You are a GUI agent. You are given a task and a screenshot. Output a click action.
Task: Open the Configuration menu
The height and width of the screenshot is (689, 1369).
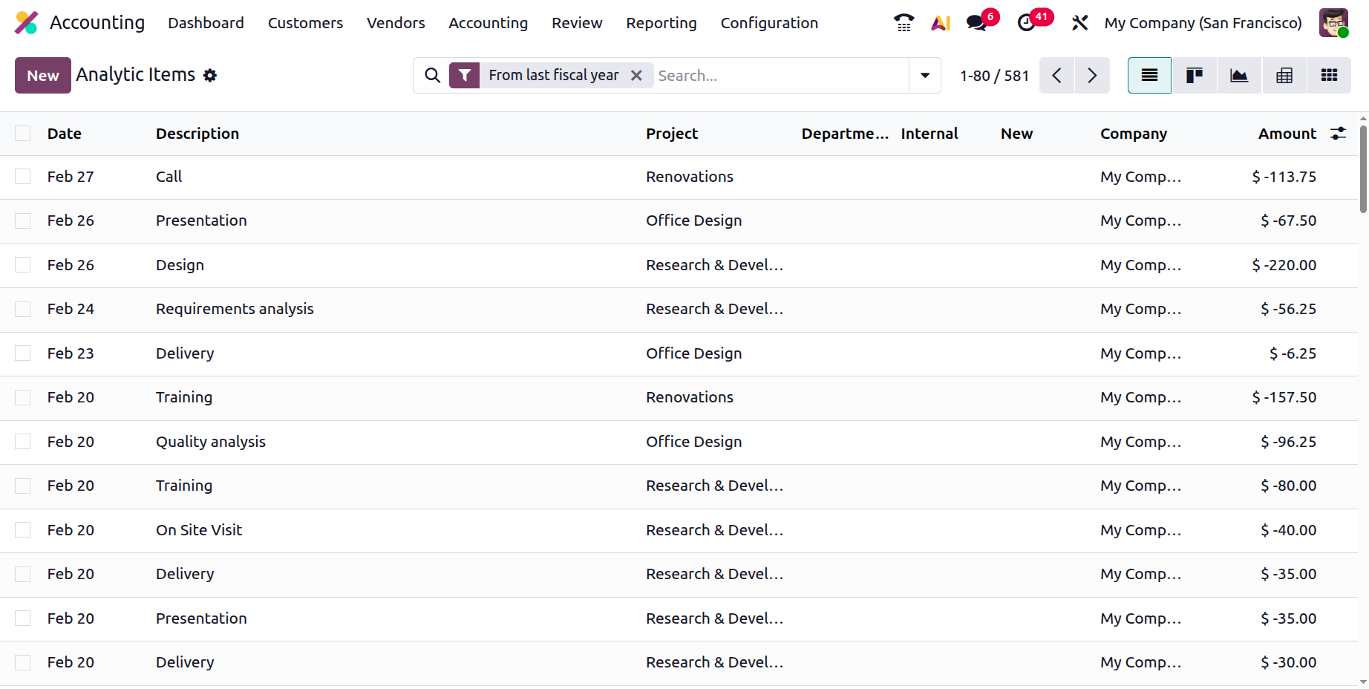tap(769, 23)
